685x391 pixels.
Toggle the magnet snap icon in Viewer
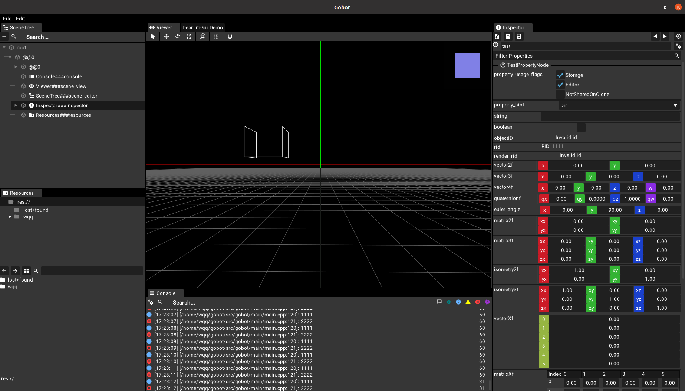(x=230, y=36)
